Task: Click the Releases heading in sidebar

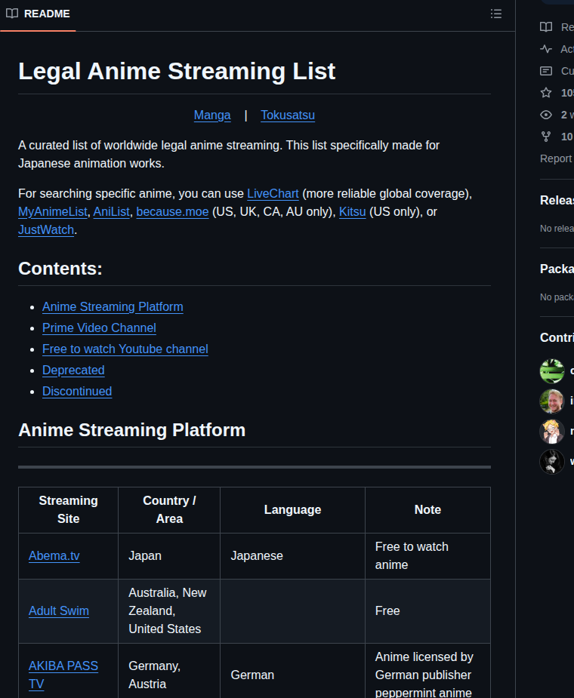Action: click(557, 200)
